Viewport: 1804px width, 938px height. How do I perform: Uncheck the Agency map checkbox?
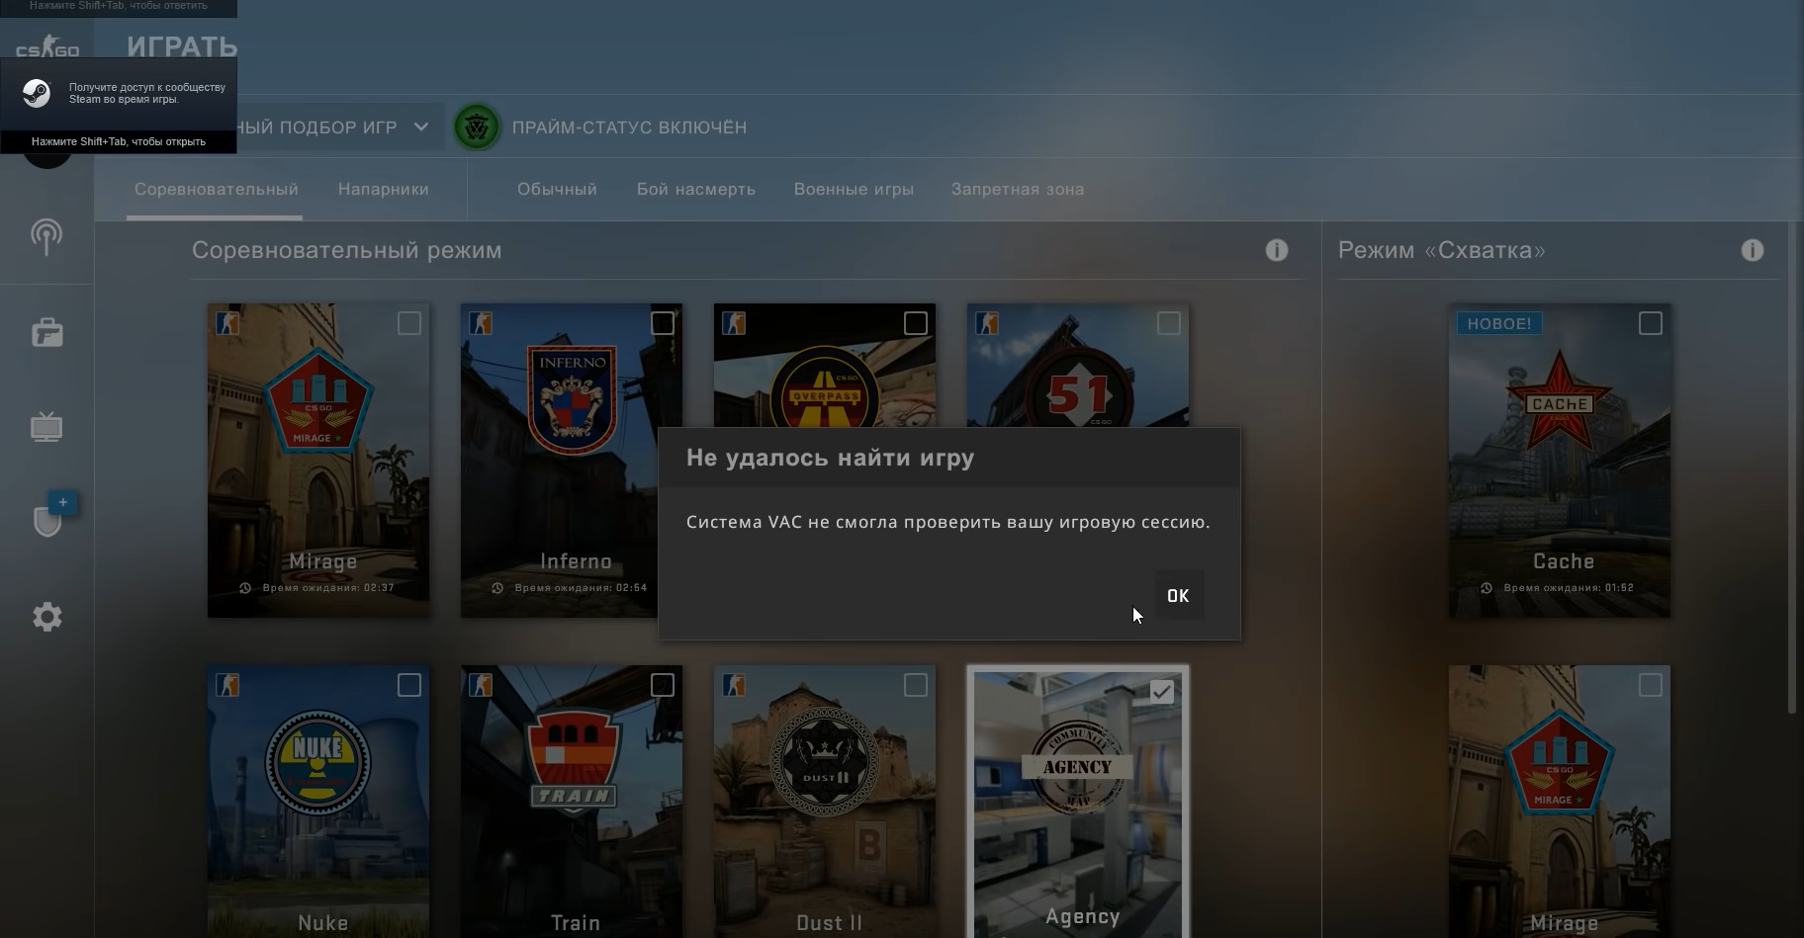tap(1162, 692)
